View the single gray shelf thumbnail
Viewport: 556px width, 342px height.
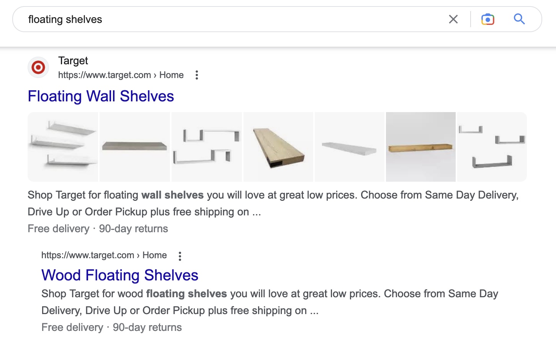pos(134,147)
